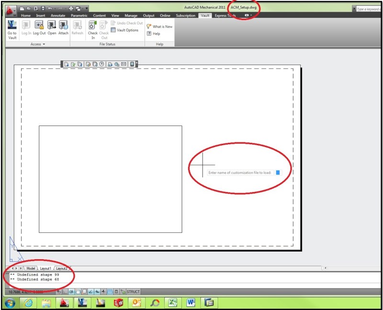Screen dimensions: 383x310
Task: Click dynamic input customization file name field
Action: [278, 172]
